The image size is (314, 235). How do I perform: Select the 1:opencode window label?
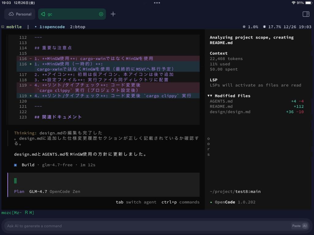coord(52,27)
